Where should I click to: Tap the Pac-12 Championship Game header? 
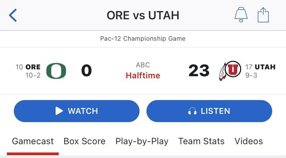tap(143, 39)
